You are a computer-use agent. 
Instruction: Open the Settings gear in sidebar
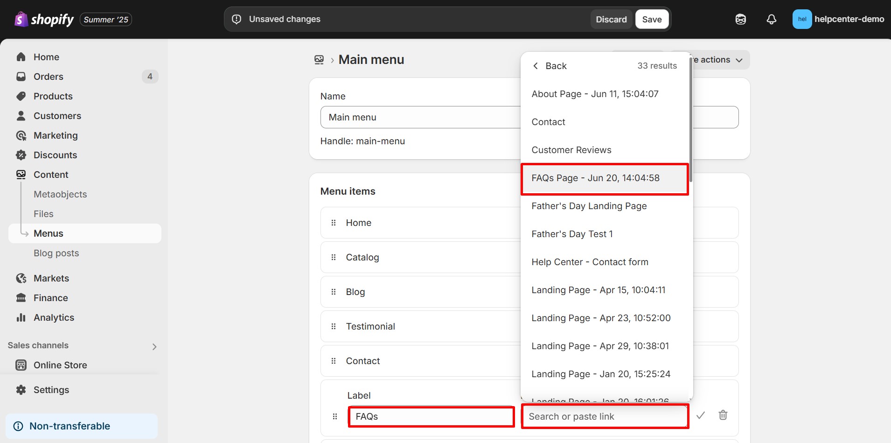click(21, 390)
